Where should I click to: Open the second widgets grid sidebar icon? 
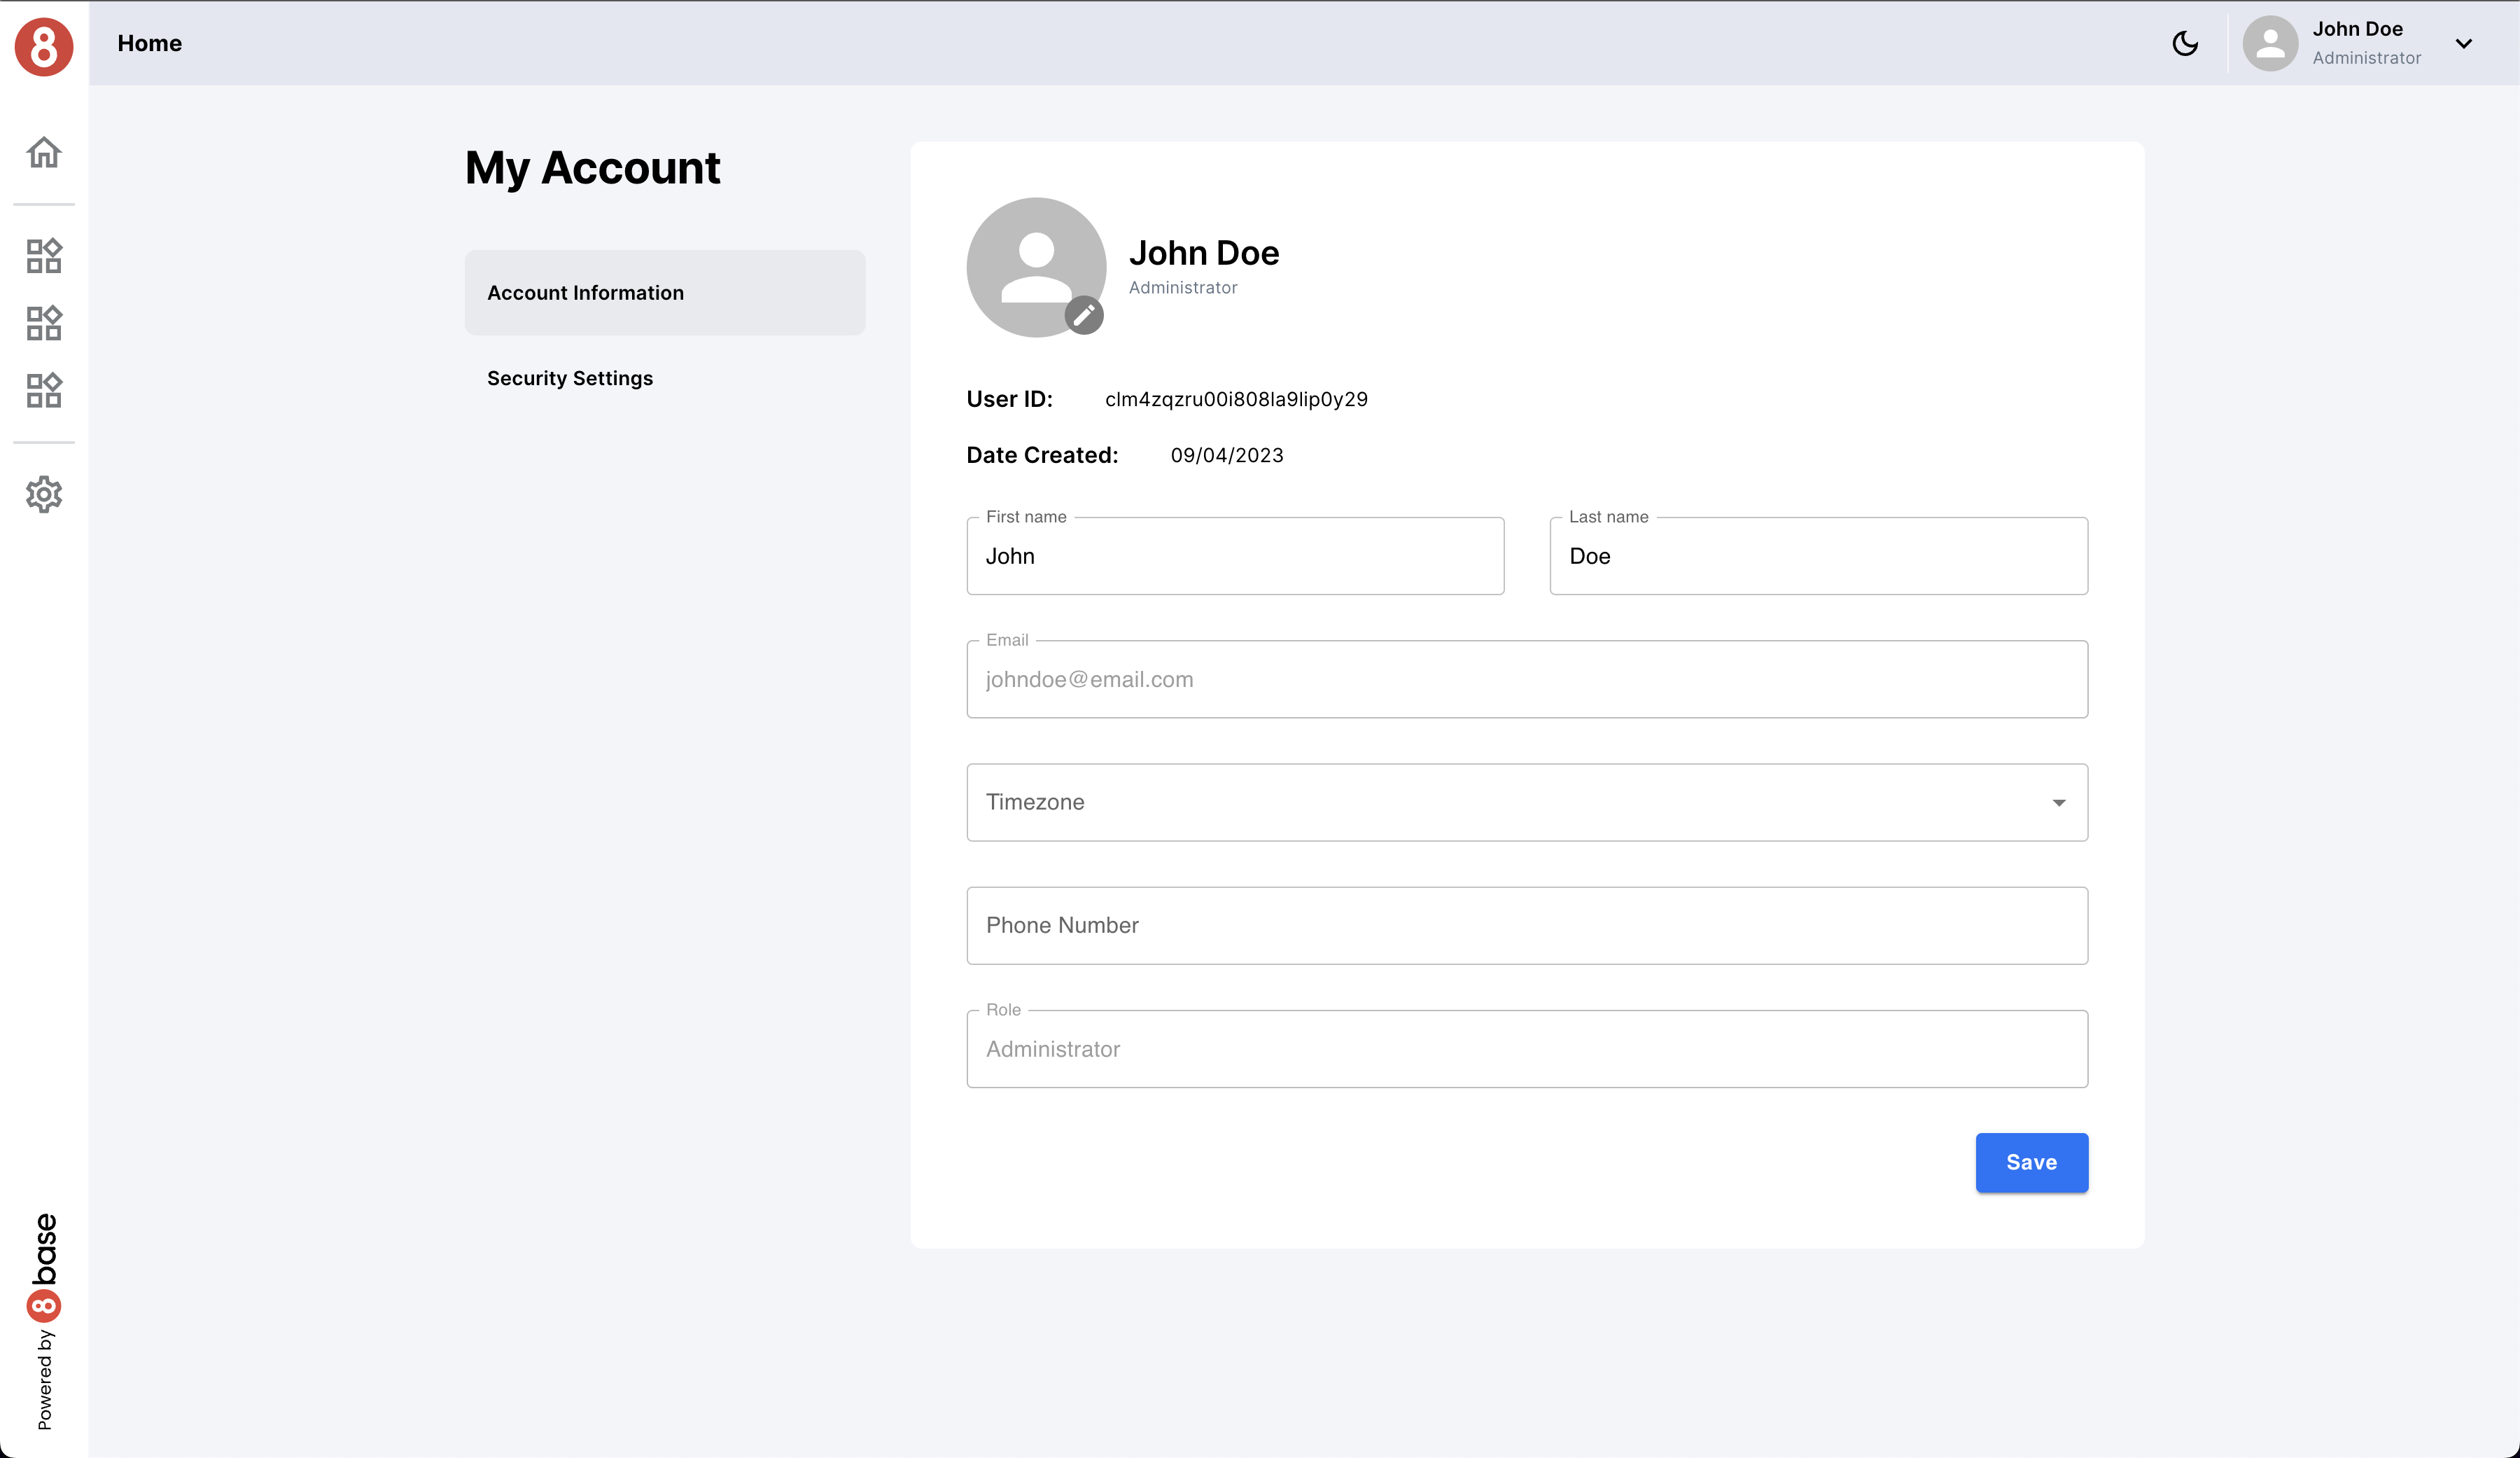pos(44,324)
